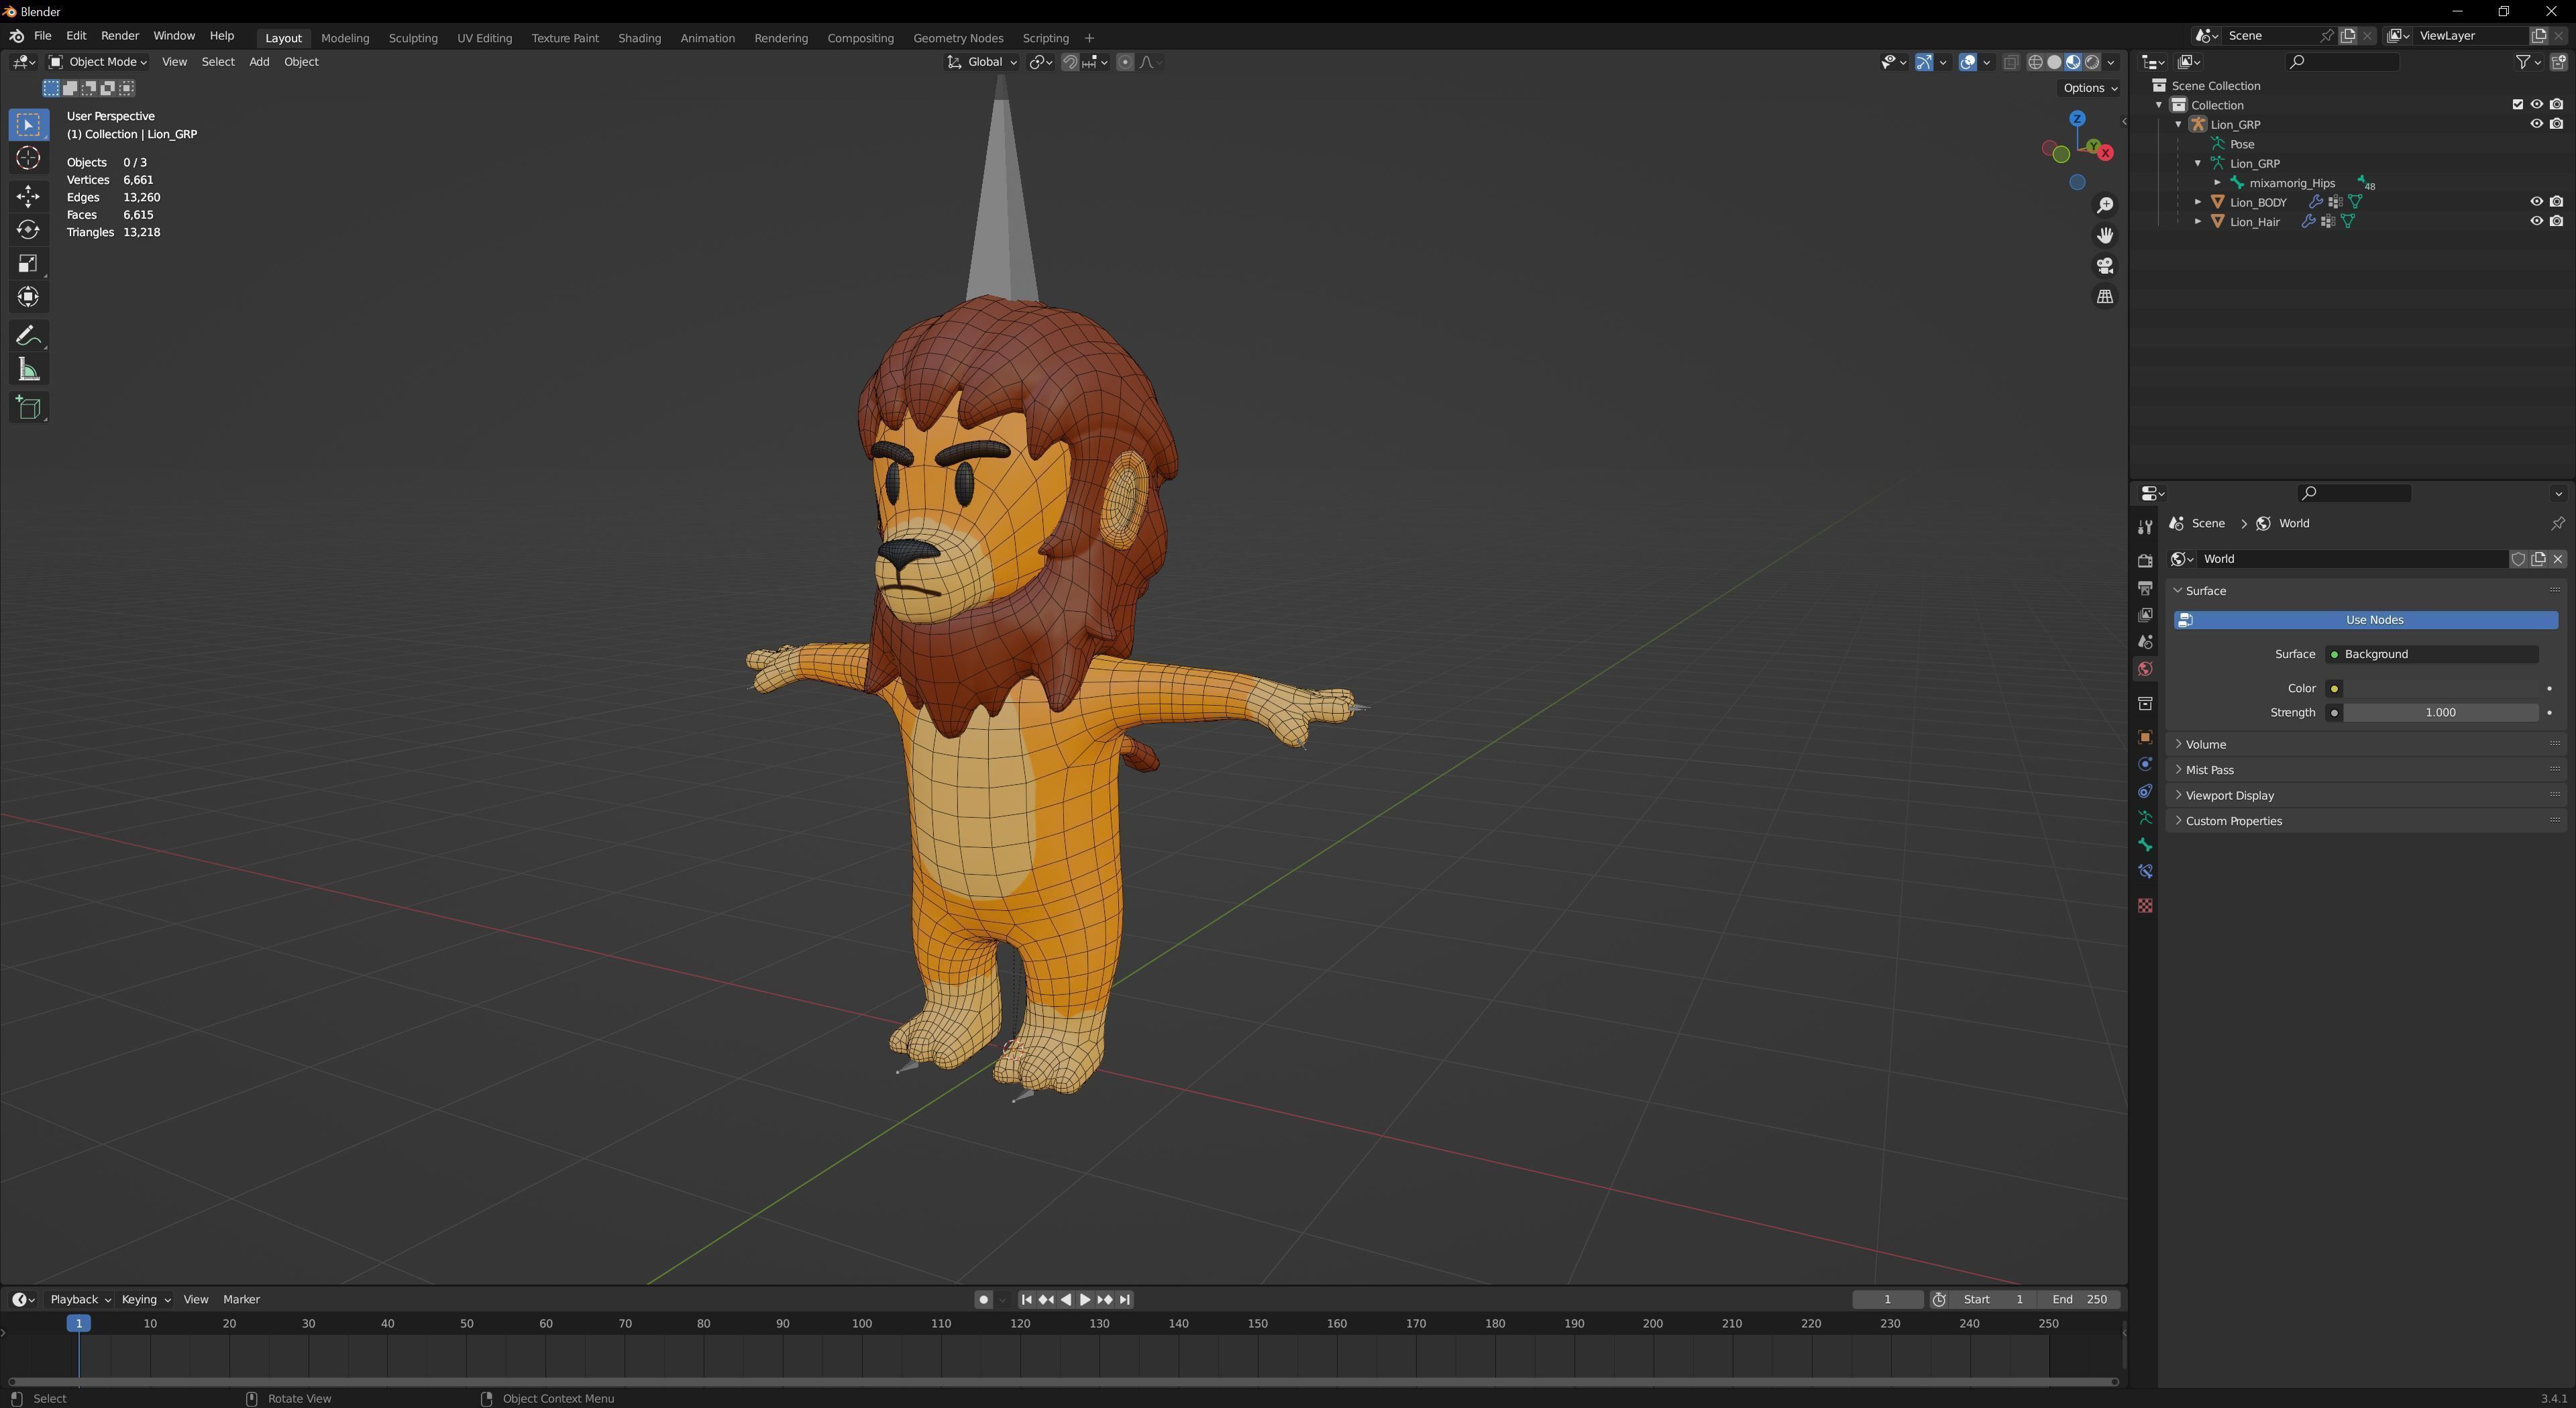
Task: Open Playback dropdown in timeline
Action: (80, 1299)
